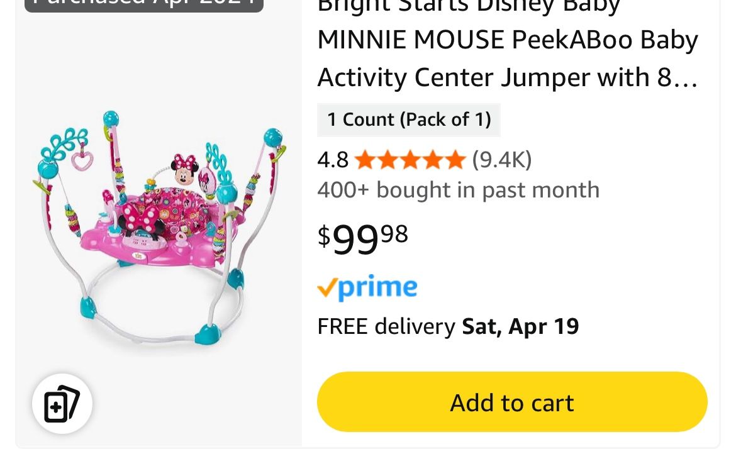The width and height of the screenshot is (736, 449).
Task: Click the second orange rating star
Action: 388,159
